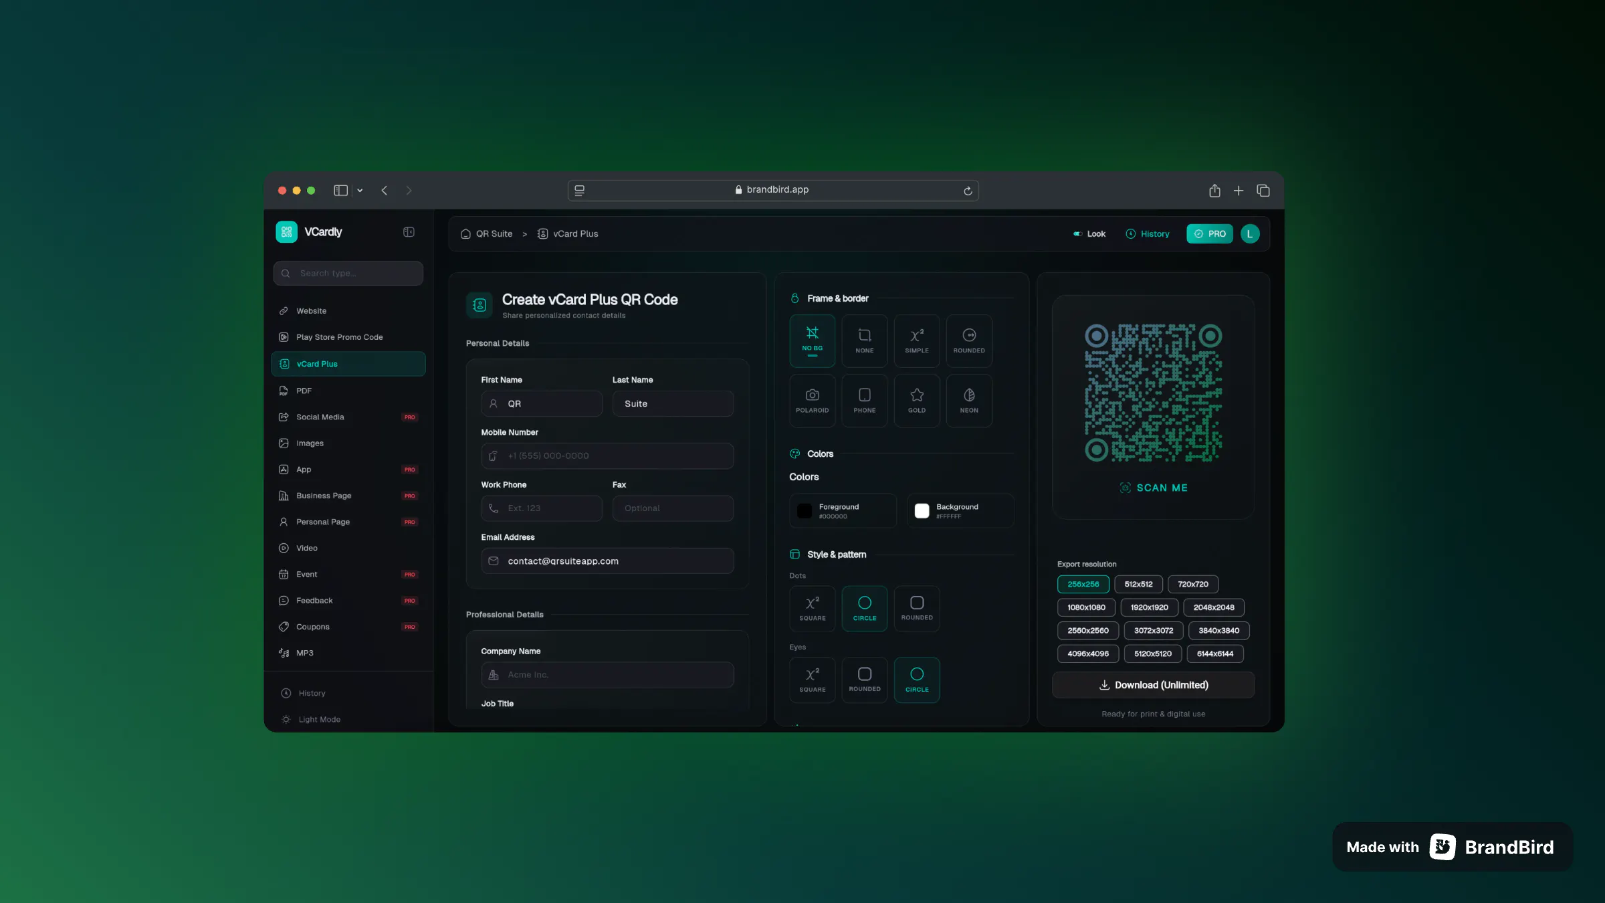1605x903 pixels.
Task: Click the Email Address input field
Action: [x=607, y=561]
